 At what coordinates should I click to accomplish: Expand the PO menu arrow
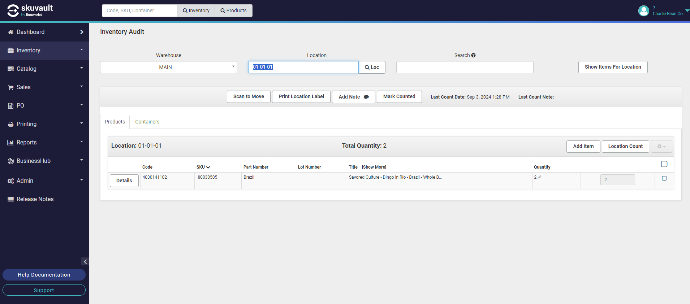tap(82, 105)
